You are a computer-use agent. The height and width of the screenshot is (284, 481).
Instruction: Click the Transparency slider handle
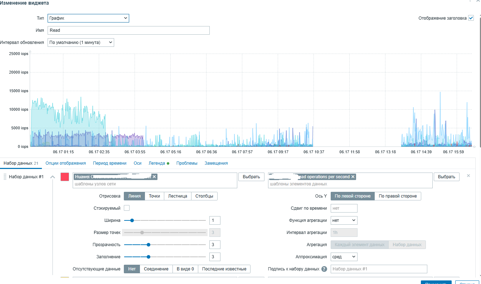click(x=149, y=245)
